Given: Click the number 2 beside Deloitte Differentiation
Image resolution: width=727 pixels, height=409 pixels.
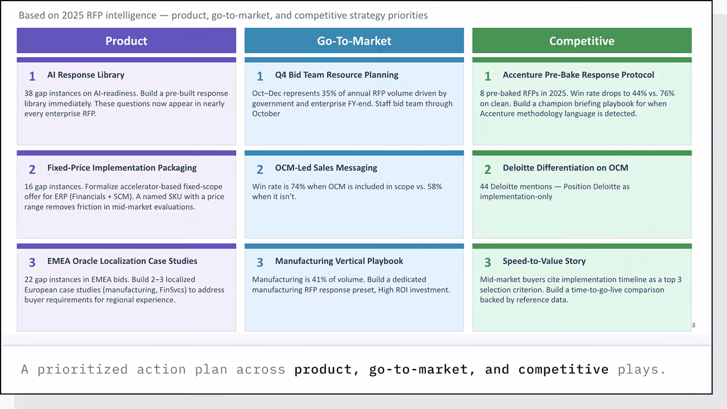Looking at the screenshot, I should pyautogui.click(x=488, y=170).
